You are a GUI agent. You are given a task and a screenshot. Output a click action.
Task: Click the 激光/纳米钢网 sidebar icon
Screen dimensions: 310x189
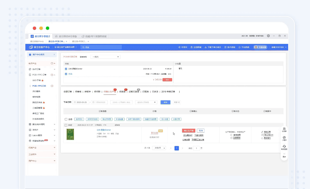pyautogui.click(x=30, y=124)
